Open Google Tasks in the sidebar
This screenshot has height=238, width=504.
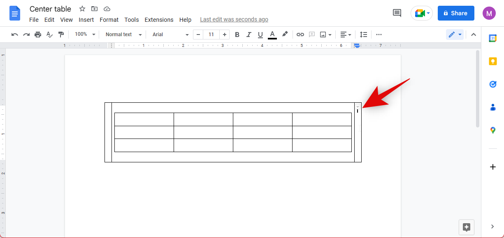click(x=493, y=84)
